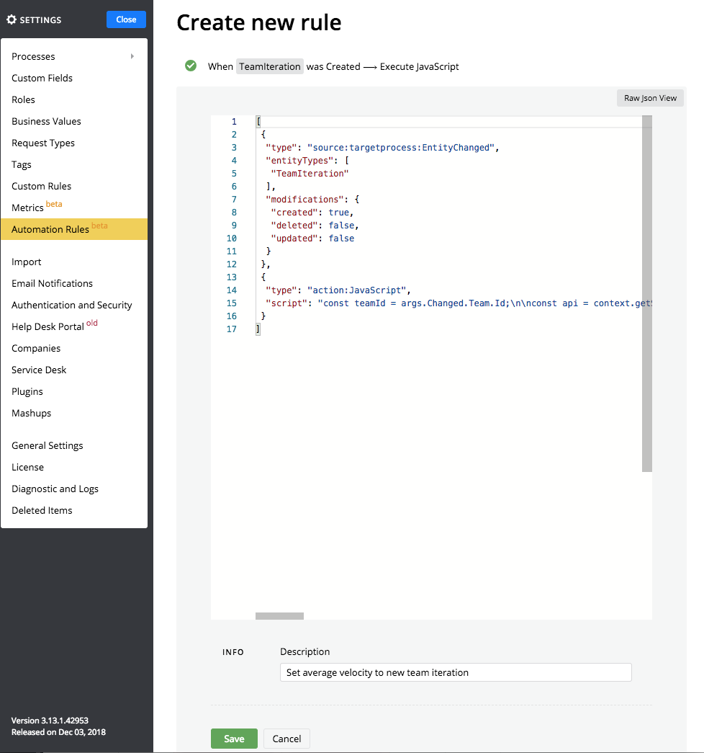Click the green checkmark rule status icon
This screenshot has width=704, height=753.
pyautogui.click(x=191, y=66)
